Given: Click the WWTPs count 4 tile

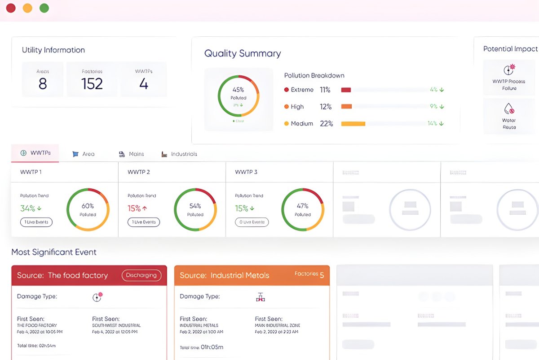Looking at the screenshot, I should (x=144, y=79).
